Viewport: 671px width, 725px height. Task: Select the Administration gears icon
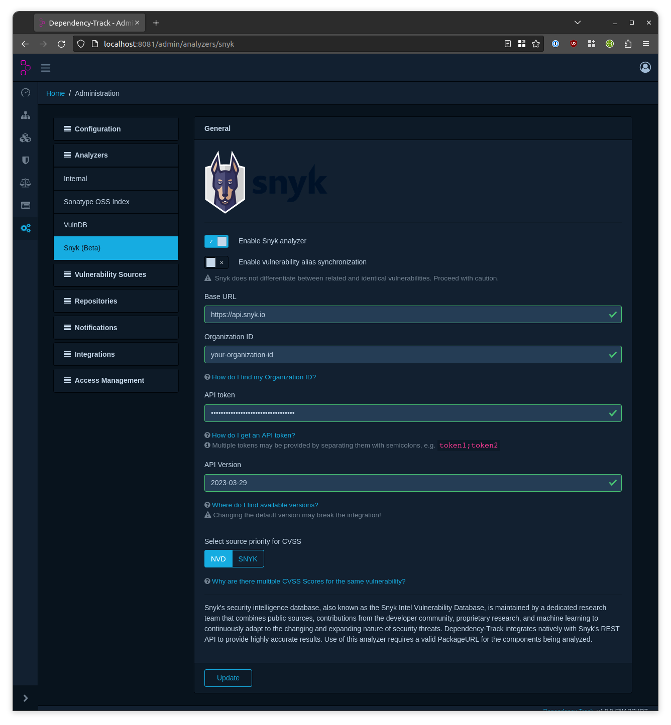25,228
